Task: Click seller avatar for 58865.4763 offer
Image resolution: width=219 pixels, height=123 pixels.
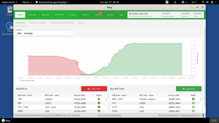Action: pos(193,107)
